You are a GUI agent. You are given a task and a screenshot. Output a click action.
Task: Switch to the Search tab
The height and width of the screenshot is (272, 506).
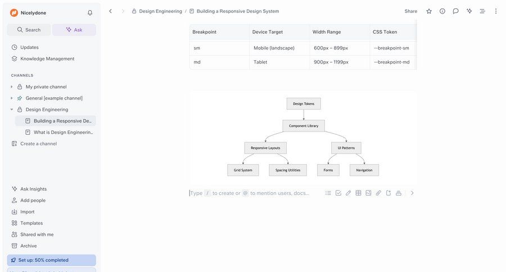point(29,30)
